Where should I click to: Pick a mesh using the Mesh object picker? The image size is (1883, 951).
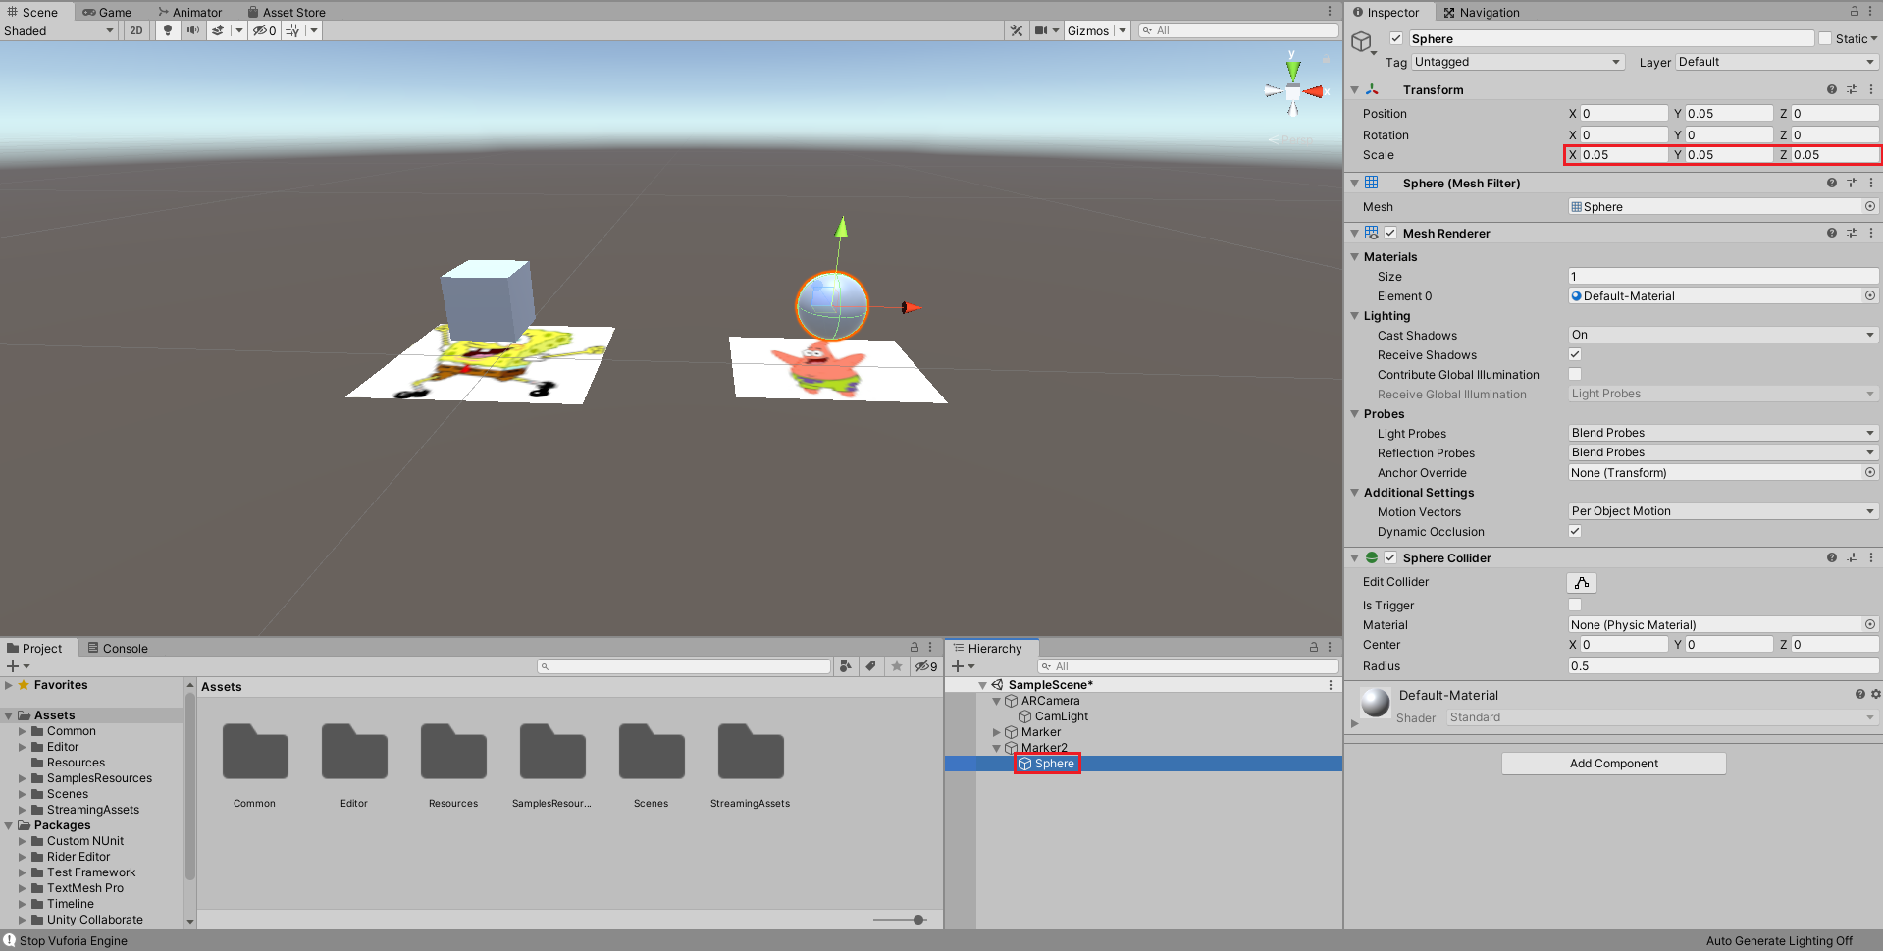pos(1870,206)
